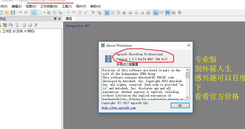
Task: Click OK in About PhotoScan dialog
Action: (180, 105)
